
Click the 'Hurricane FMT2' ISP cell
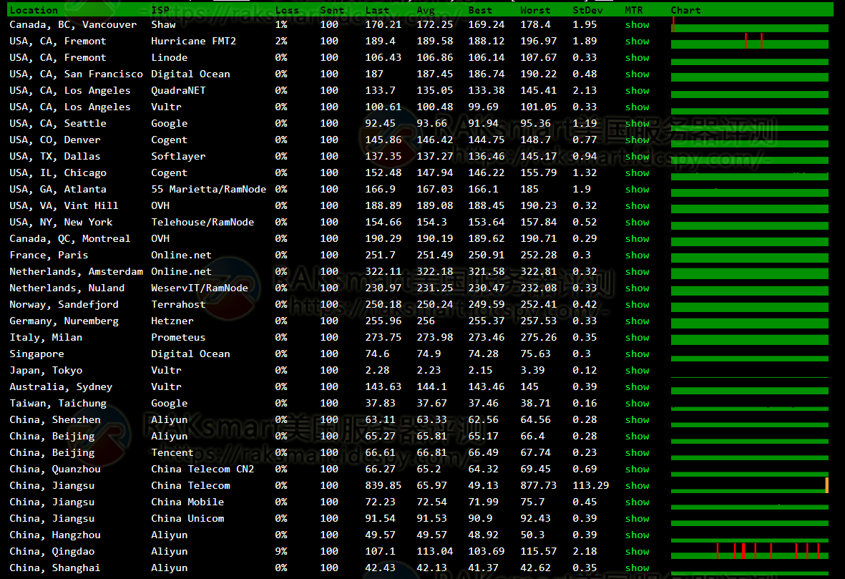tap(193, 41)
